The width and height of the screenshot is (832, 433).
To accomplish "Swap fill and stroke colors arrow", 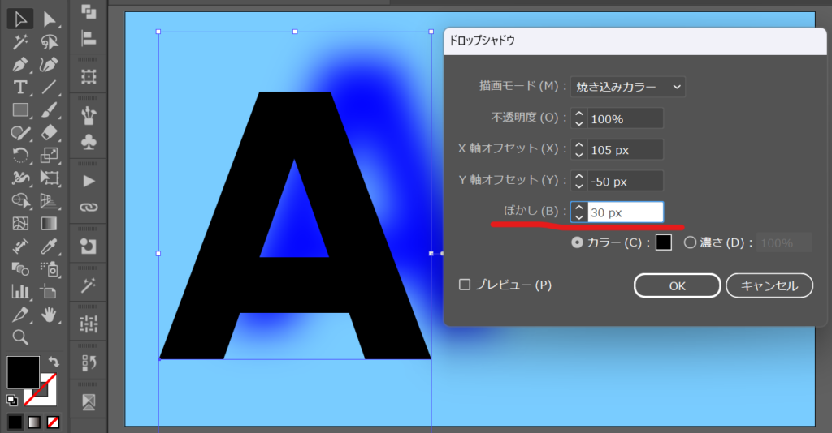I will point(54,362).
